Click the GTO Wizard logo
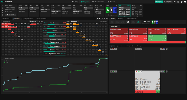This screenshot has width=187, height=100. click(6, 2)
